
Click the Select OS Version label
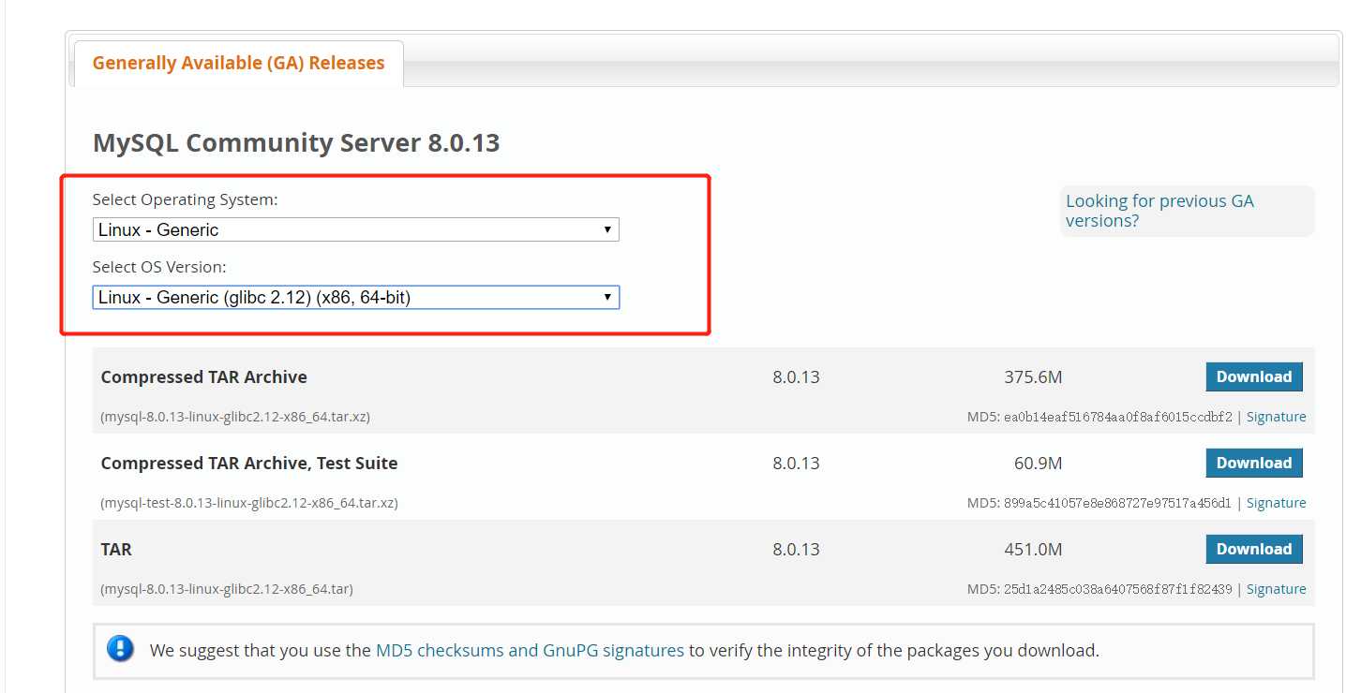[x=159, y=267]
